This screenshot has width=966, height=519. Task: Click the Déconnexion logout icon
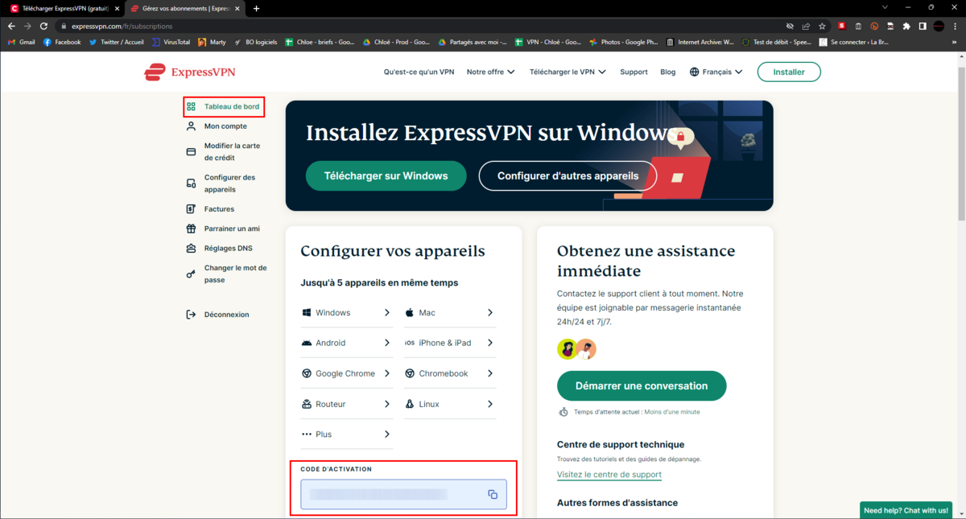pos(191,315)
